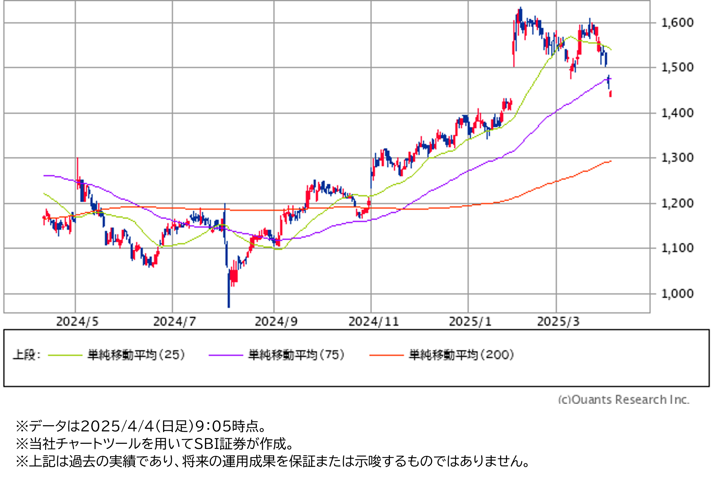
Task: Click the 1,600 price axis label
Action: (x=677, y=23)
